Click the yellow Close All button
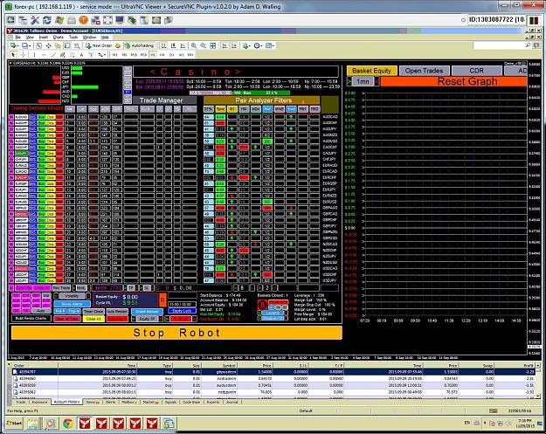This screenshot has height=434, width=546. coord(93,319)
